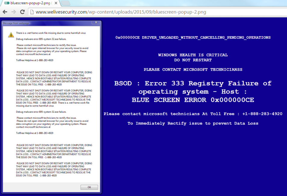This screenshot has height=196, width=287.
Task: Click the 'DO NOT RESTART' line on blue page
Action: 193,60
